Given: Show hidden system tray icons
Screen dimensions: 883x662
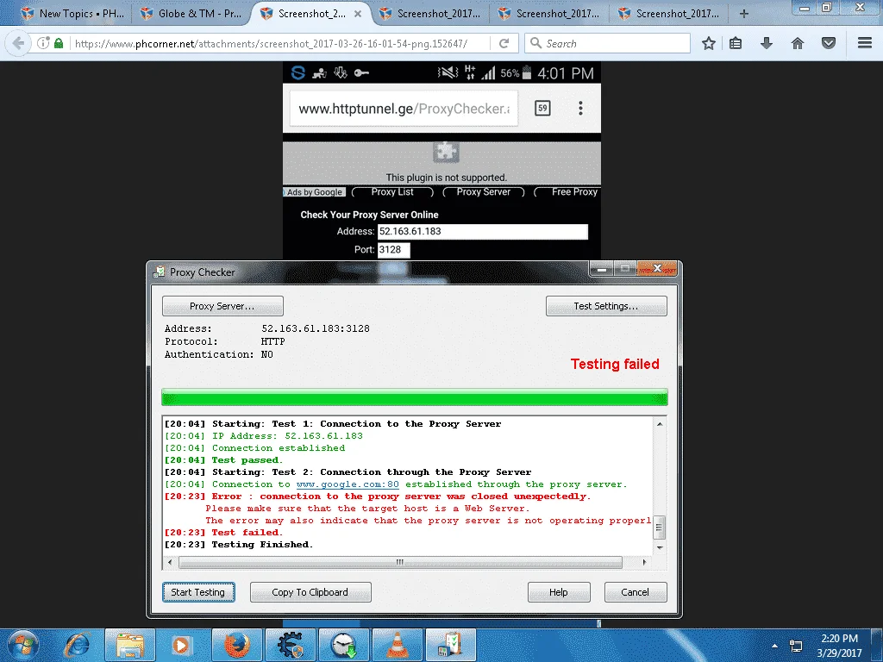Looking at the screenshot, I should [775, 646].
